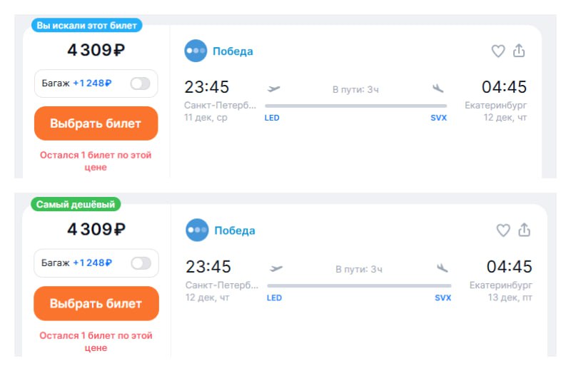Click Pobeda airline logo on first ticket
The image size is (571, 371).
196,51
